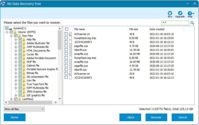Click the Recover button
Image resolution: width=199 pixels, height=125 pixels.
[156, 117]
